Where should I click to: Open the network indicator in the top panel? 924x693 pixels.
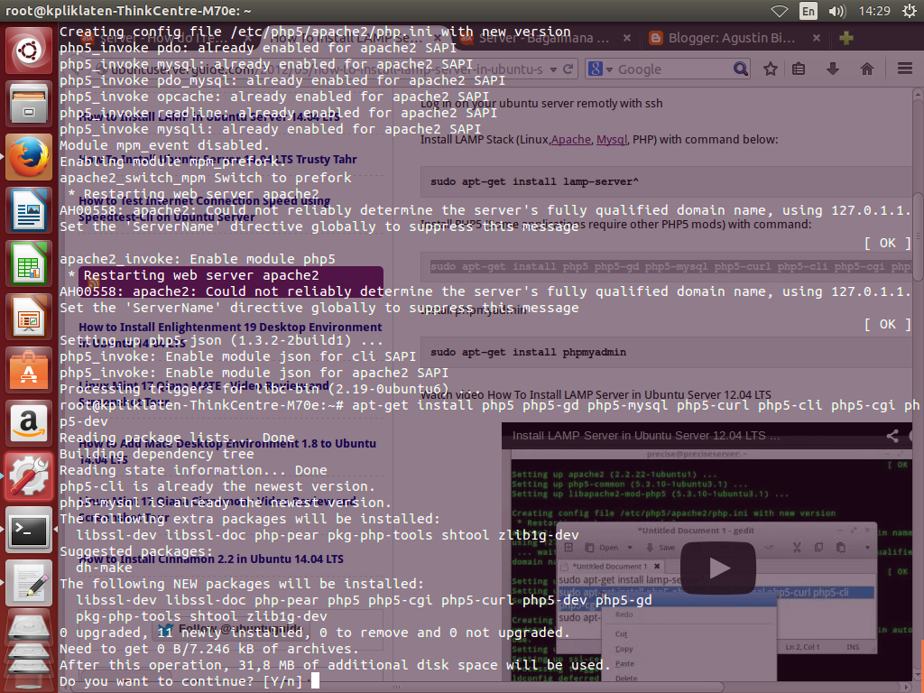tap(780, 11)
